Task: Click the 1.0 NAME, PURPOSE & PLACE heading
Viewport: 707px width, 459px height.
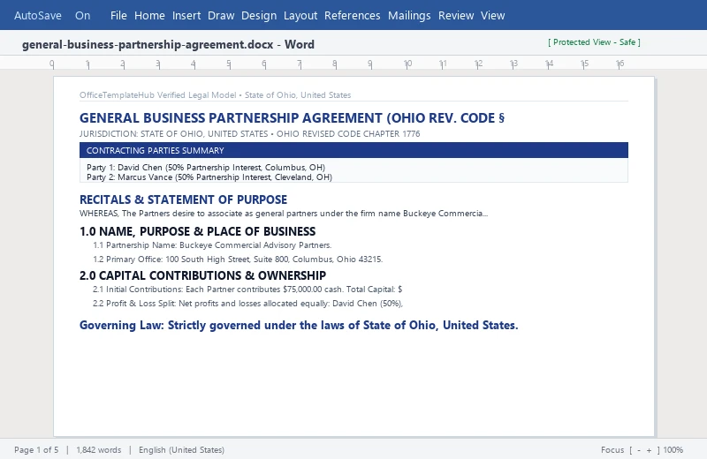Action: (x=197, y=231)
